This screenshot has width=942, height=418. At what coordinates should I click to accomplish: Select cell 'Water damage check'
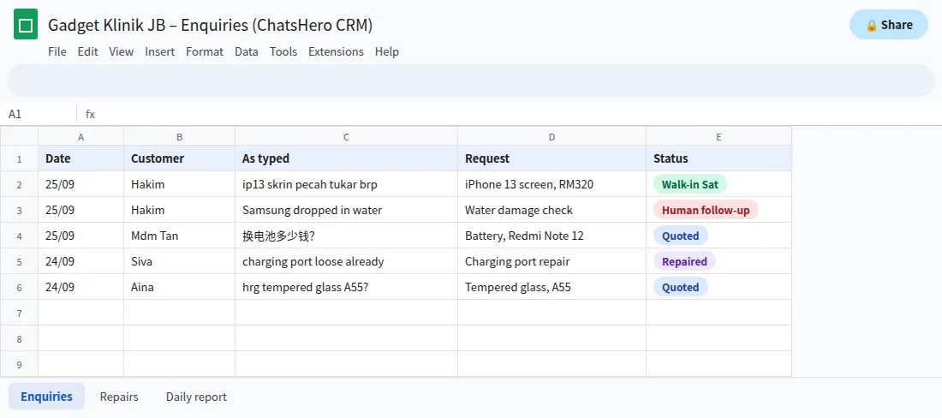(x=552, y=210)
